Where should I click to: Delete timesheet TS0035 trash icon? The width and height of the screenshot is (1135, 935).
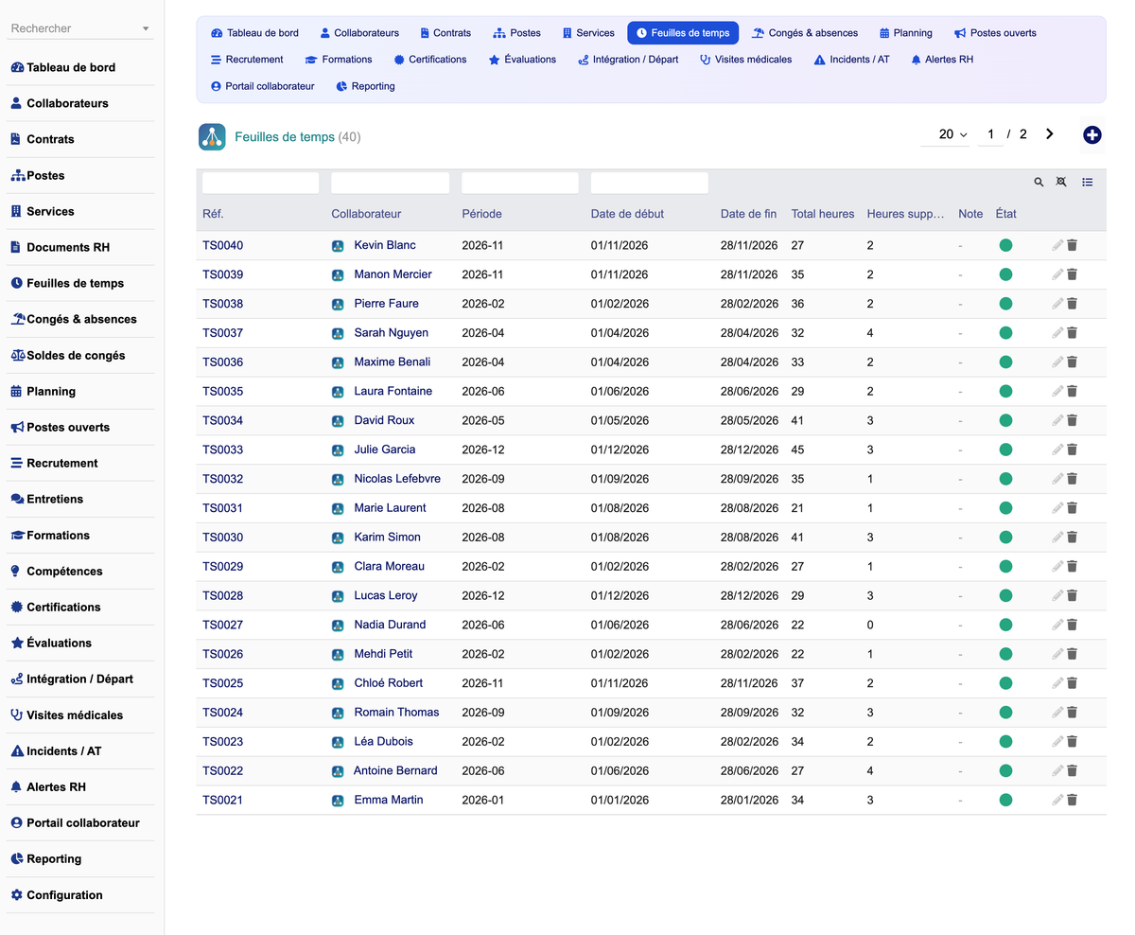tap(1073, 391)
